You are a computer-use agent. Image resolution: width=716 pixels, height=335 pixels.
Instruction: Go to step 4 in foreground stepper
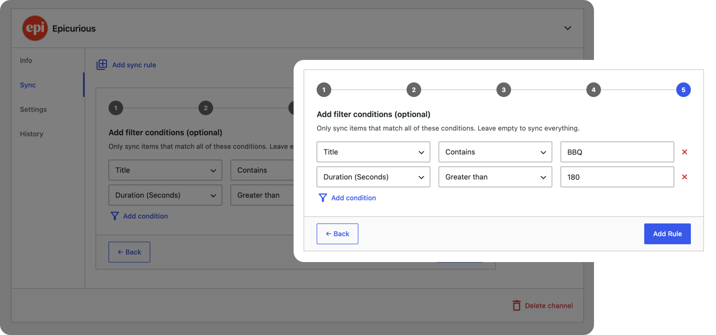[x=593, y=90]
